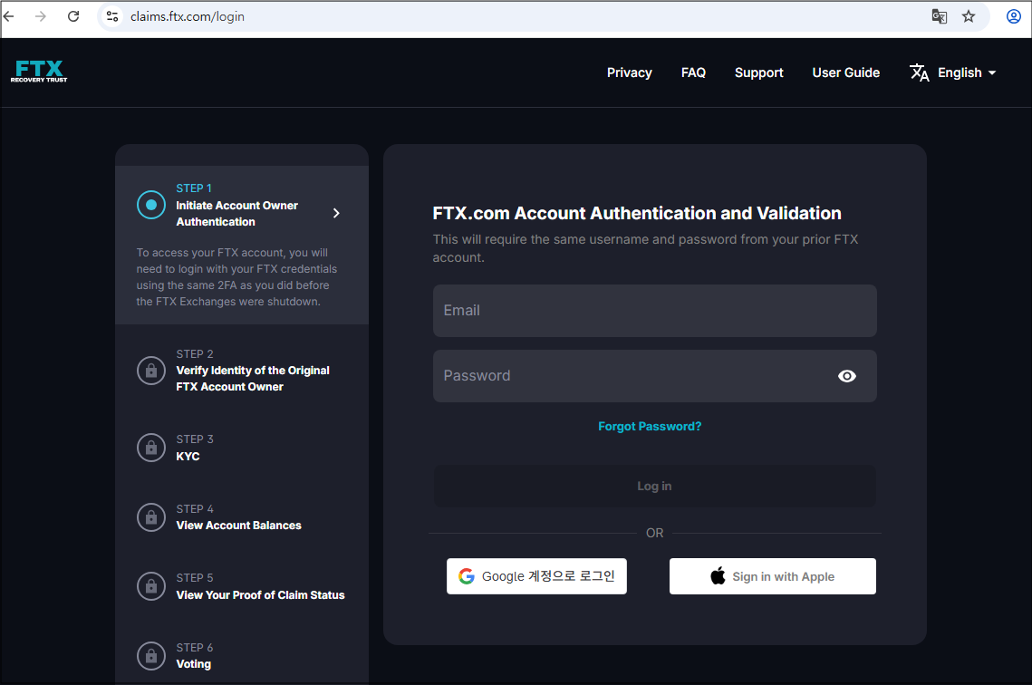
Task: Sign in with Google account button
Action: (x=536, y=576)
